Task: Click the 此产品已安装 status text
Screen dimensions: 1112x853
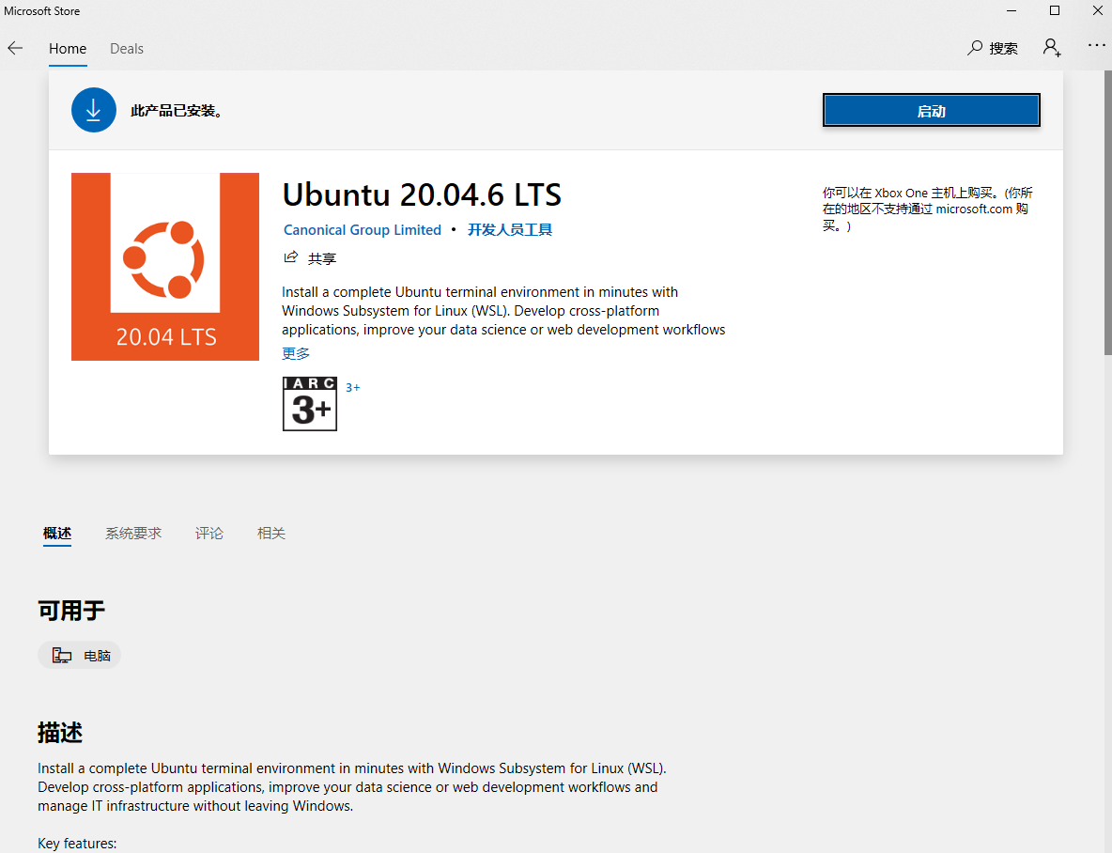Action: click(x=178, y=111)
